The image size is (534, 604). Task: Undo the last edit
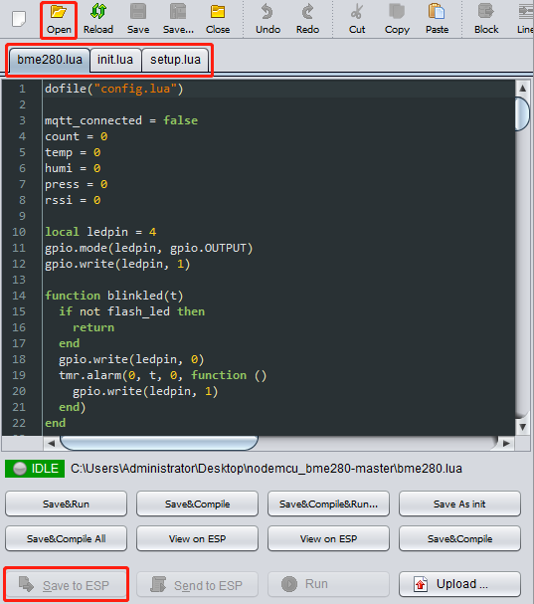click(x=267, y=12)
